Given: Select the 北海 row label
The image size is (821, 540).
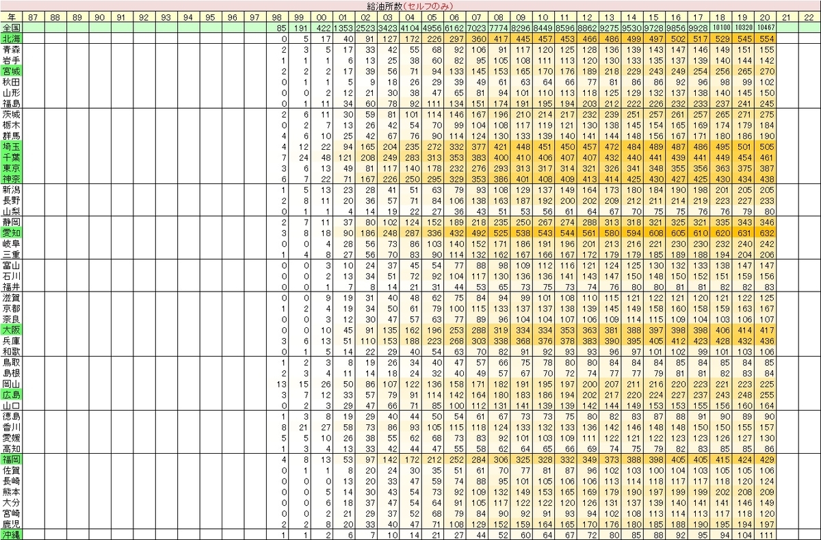Looking at the screenshot, I should [x=11, y=39].
